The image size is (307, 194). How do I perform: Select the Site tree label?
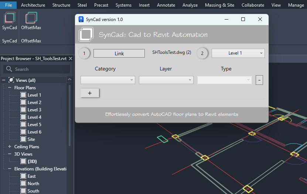[31, 139]
